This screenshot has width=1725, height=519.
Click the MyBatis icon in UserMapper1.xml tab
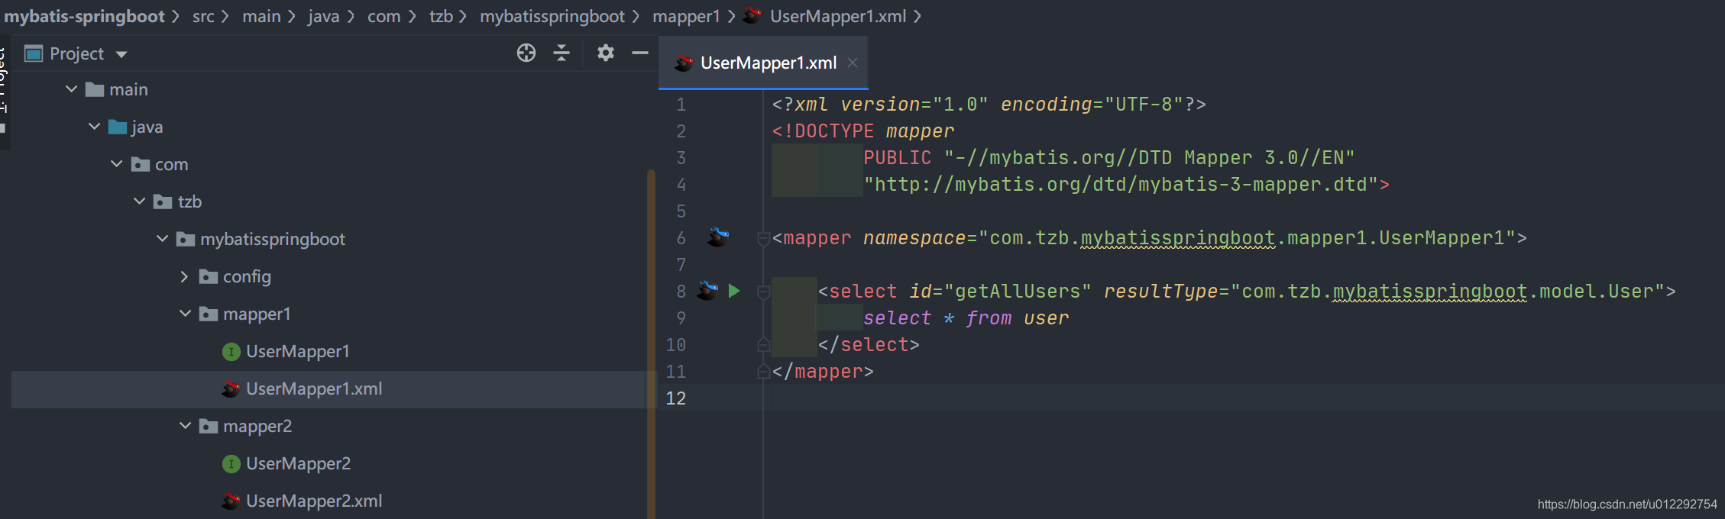[684, 63]
